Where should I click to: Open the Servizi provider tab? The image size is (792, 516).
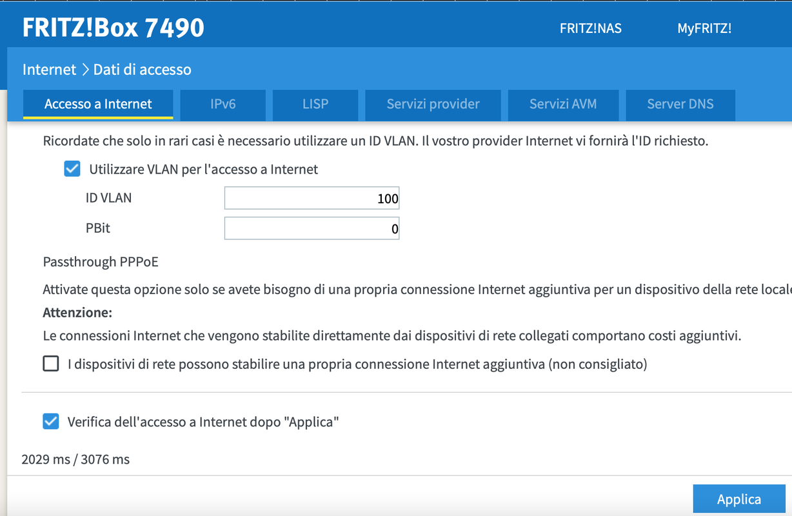click(433, 104)
